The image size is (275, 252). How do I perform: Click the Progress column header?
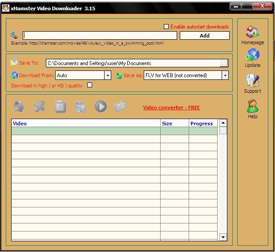(x=203, y=124)
